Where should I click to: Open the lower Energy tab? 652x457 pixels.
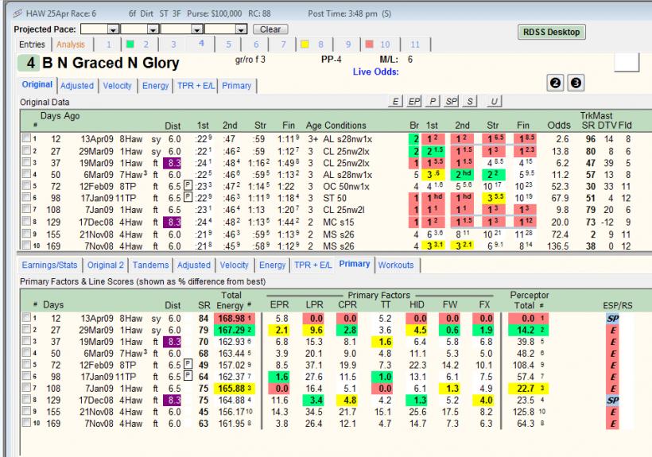(x=272, y=265)
